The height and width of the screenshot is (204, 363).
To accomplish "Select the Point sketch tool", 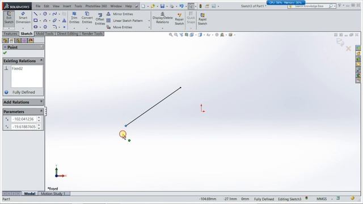I will (x=64, y=27).
